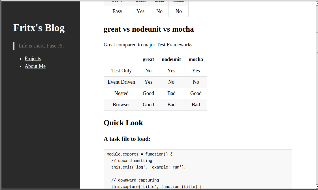Click the vertical scrollbar up arrow
This screenshot has height=190, width=318.
point(317,4)
